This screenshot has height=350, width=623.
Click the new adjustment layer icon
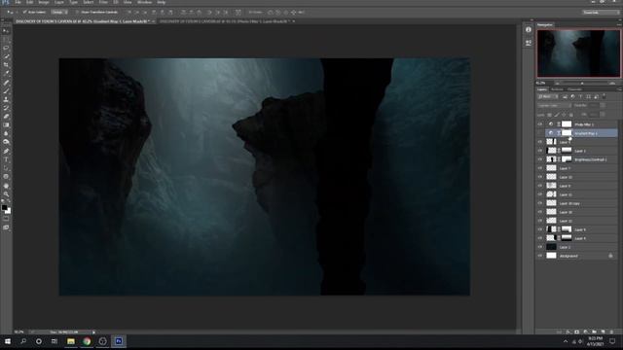point(585,332)
